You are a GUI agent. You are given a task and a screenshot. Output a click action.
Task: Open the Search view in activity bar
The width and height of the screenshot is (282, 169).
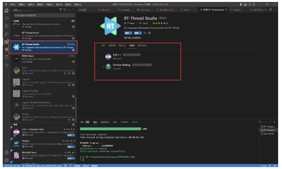7,18
